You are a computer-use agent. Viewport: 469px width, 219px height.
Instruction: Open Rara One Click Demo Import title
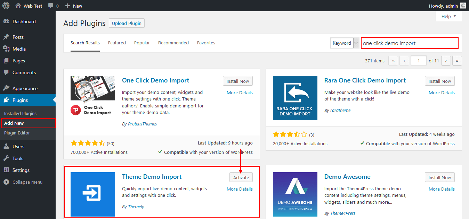(365, 80)
